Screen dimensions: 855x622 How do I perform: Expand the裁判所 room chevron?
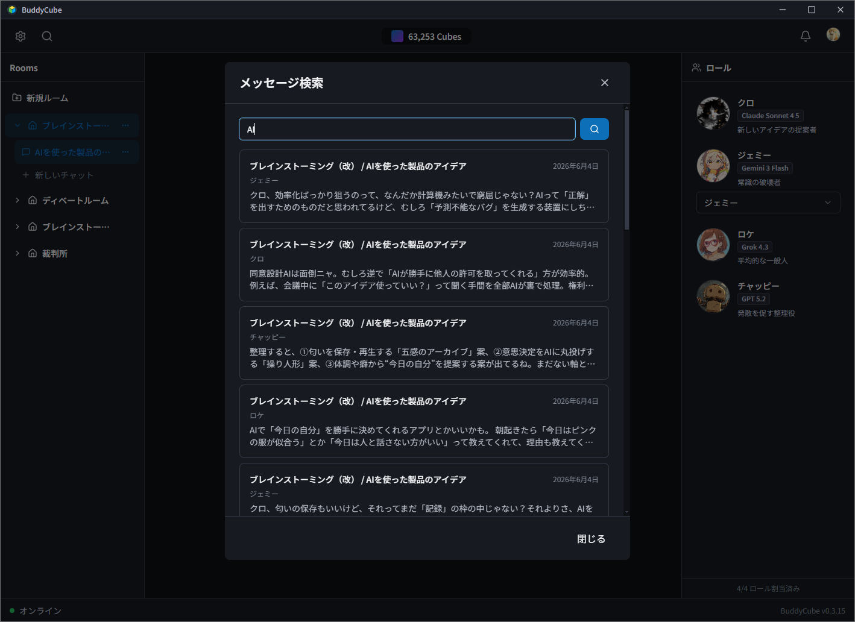(x=17, y=253)
